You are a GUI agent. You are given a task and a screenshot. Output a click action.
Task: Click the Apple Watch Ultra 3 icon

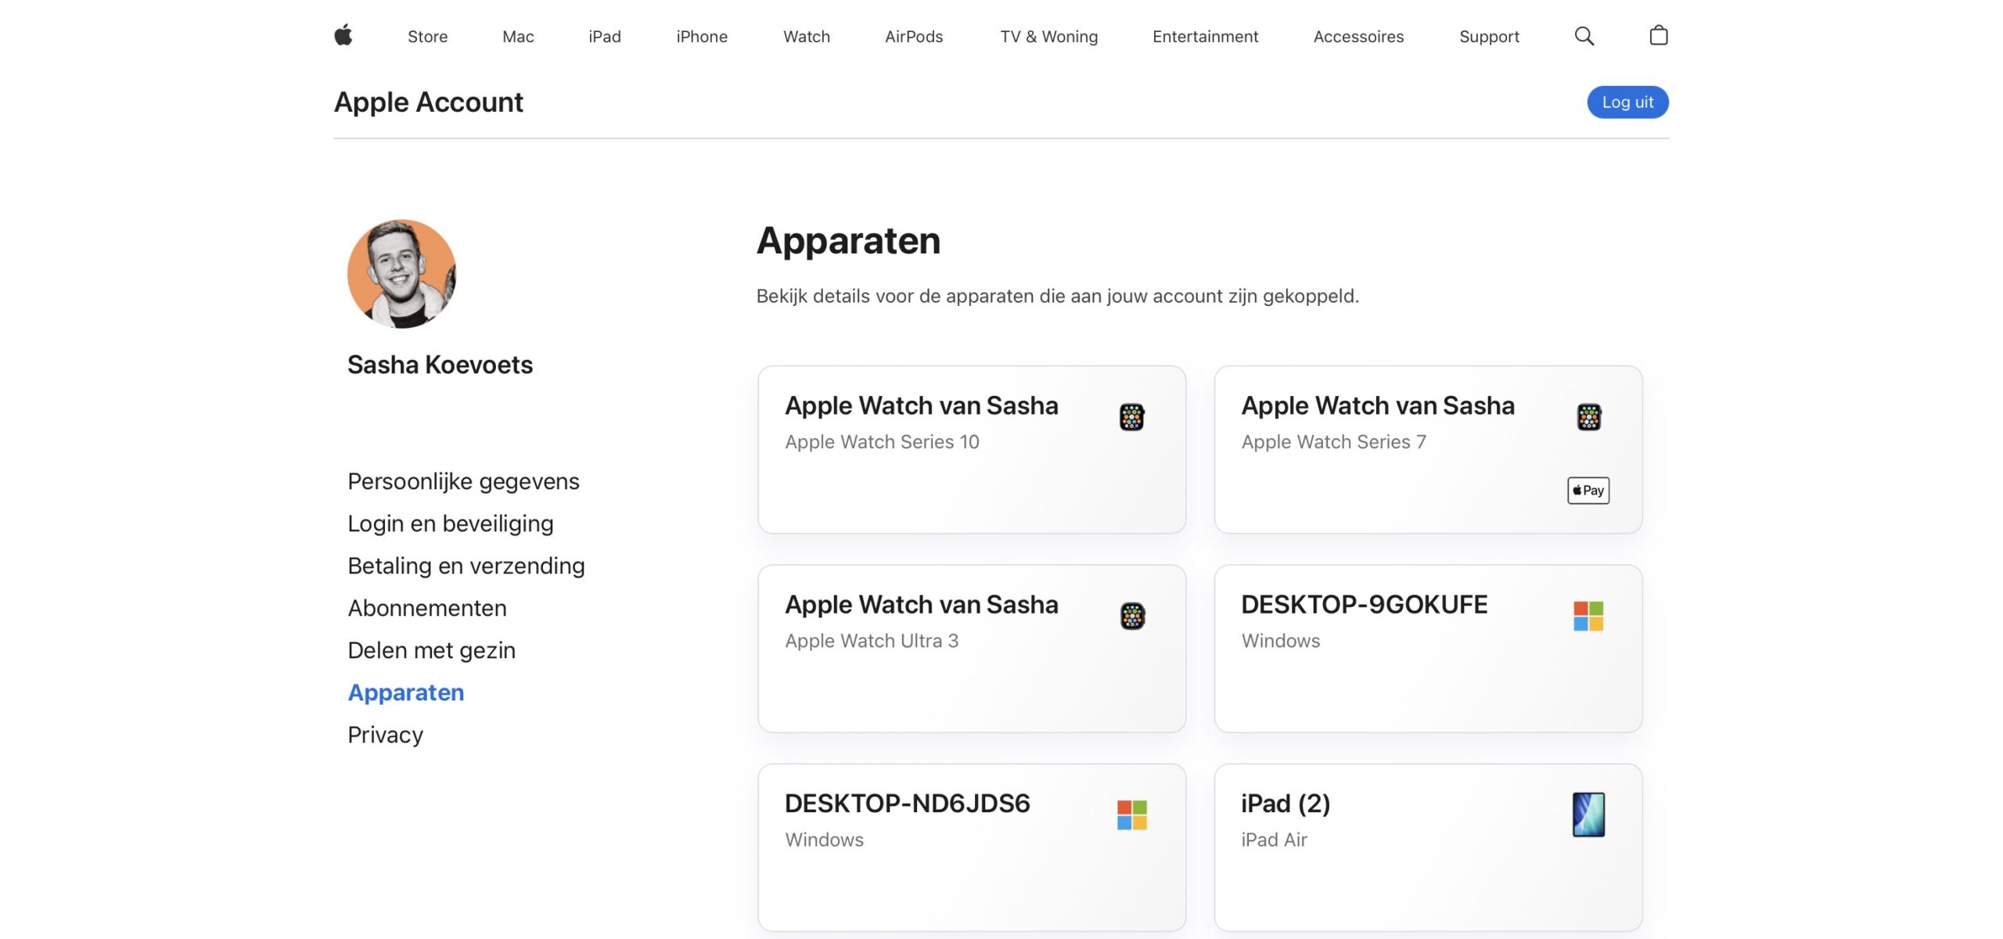tap(1131, 616)
